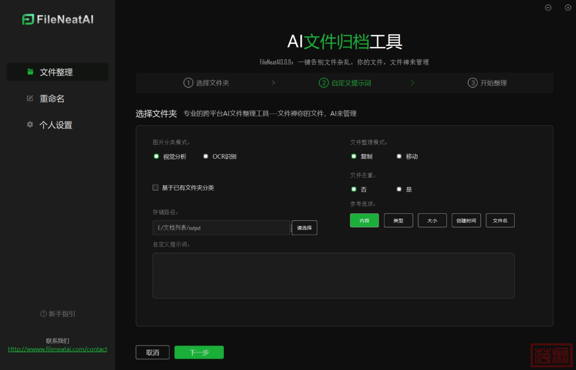This screenshot has height=370, width=576.
Task: Click the FileNeatAI3.0.9 subtitle text
Action: [x=344, y=62]
